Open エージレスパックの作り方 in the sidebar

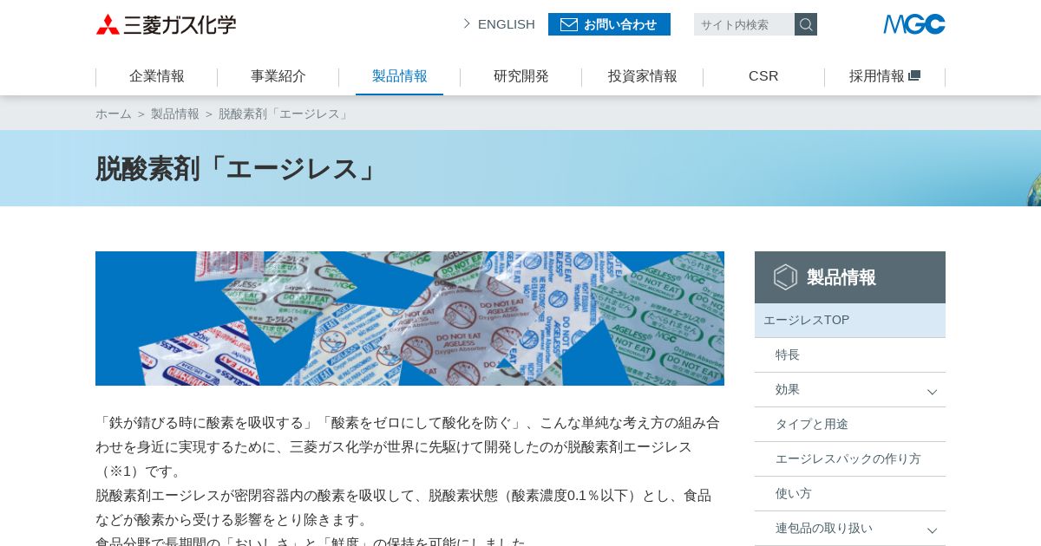pos(850,459)
